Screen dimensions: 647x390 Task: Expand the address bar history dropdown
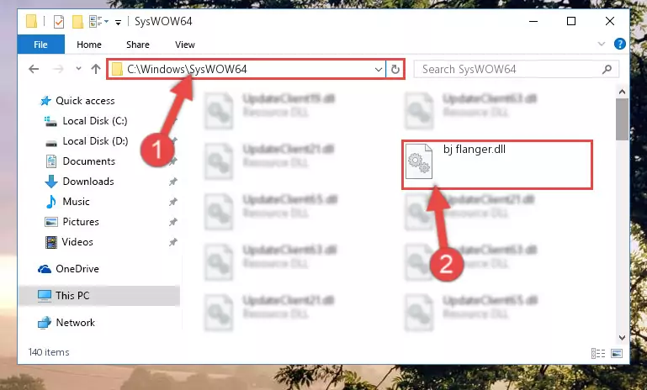(x=378, y=69)
